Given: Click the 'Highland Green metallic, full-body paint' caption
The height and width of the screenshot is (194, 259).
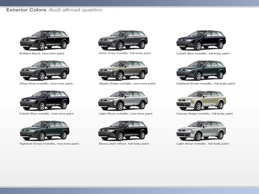Looking at the screenshot, I should [206, 83].
